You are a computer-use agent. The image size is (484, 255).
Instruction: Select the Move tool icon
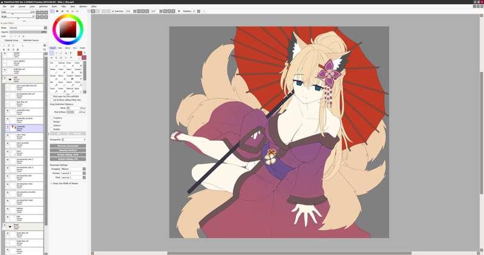point(51,57)
